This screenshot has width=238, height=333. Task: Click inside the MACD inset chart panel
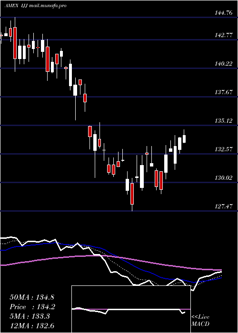point(131,309)
